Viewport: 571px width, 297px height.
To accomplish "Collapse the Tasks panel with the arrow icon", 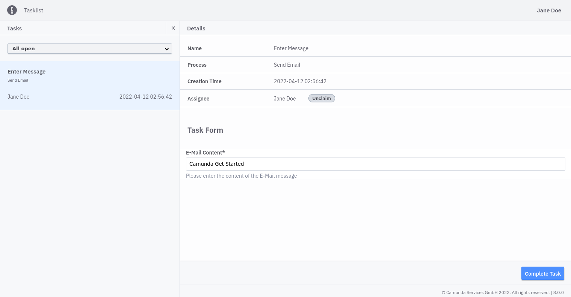I will [173, 28].
